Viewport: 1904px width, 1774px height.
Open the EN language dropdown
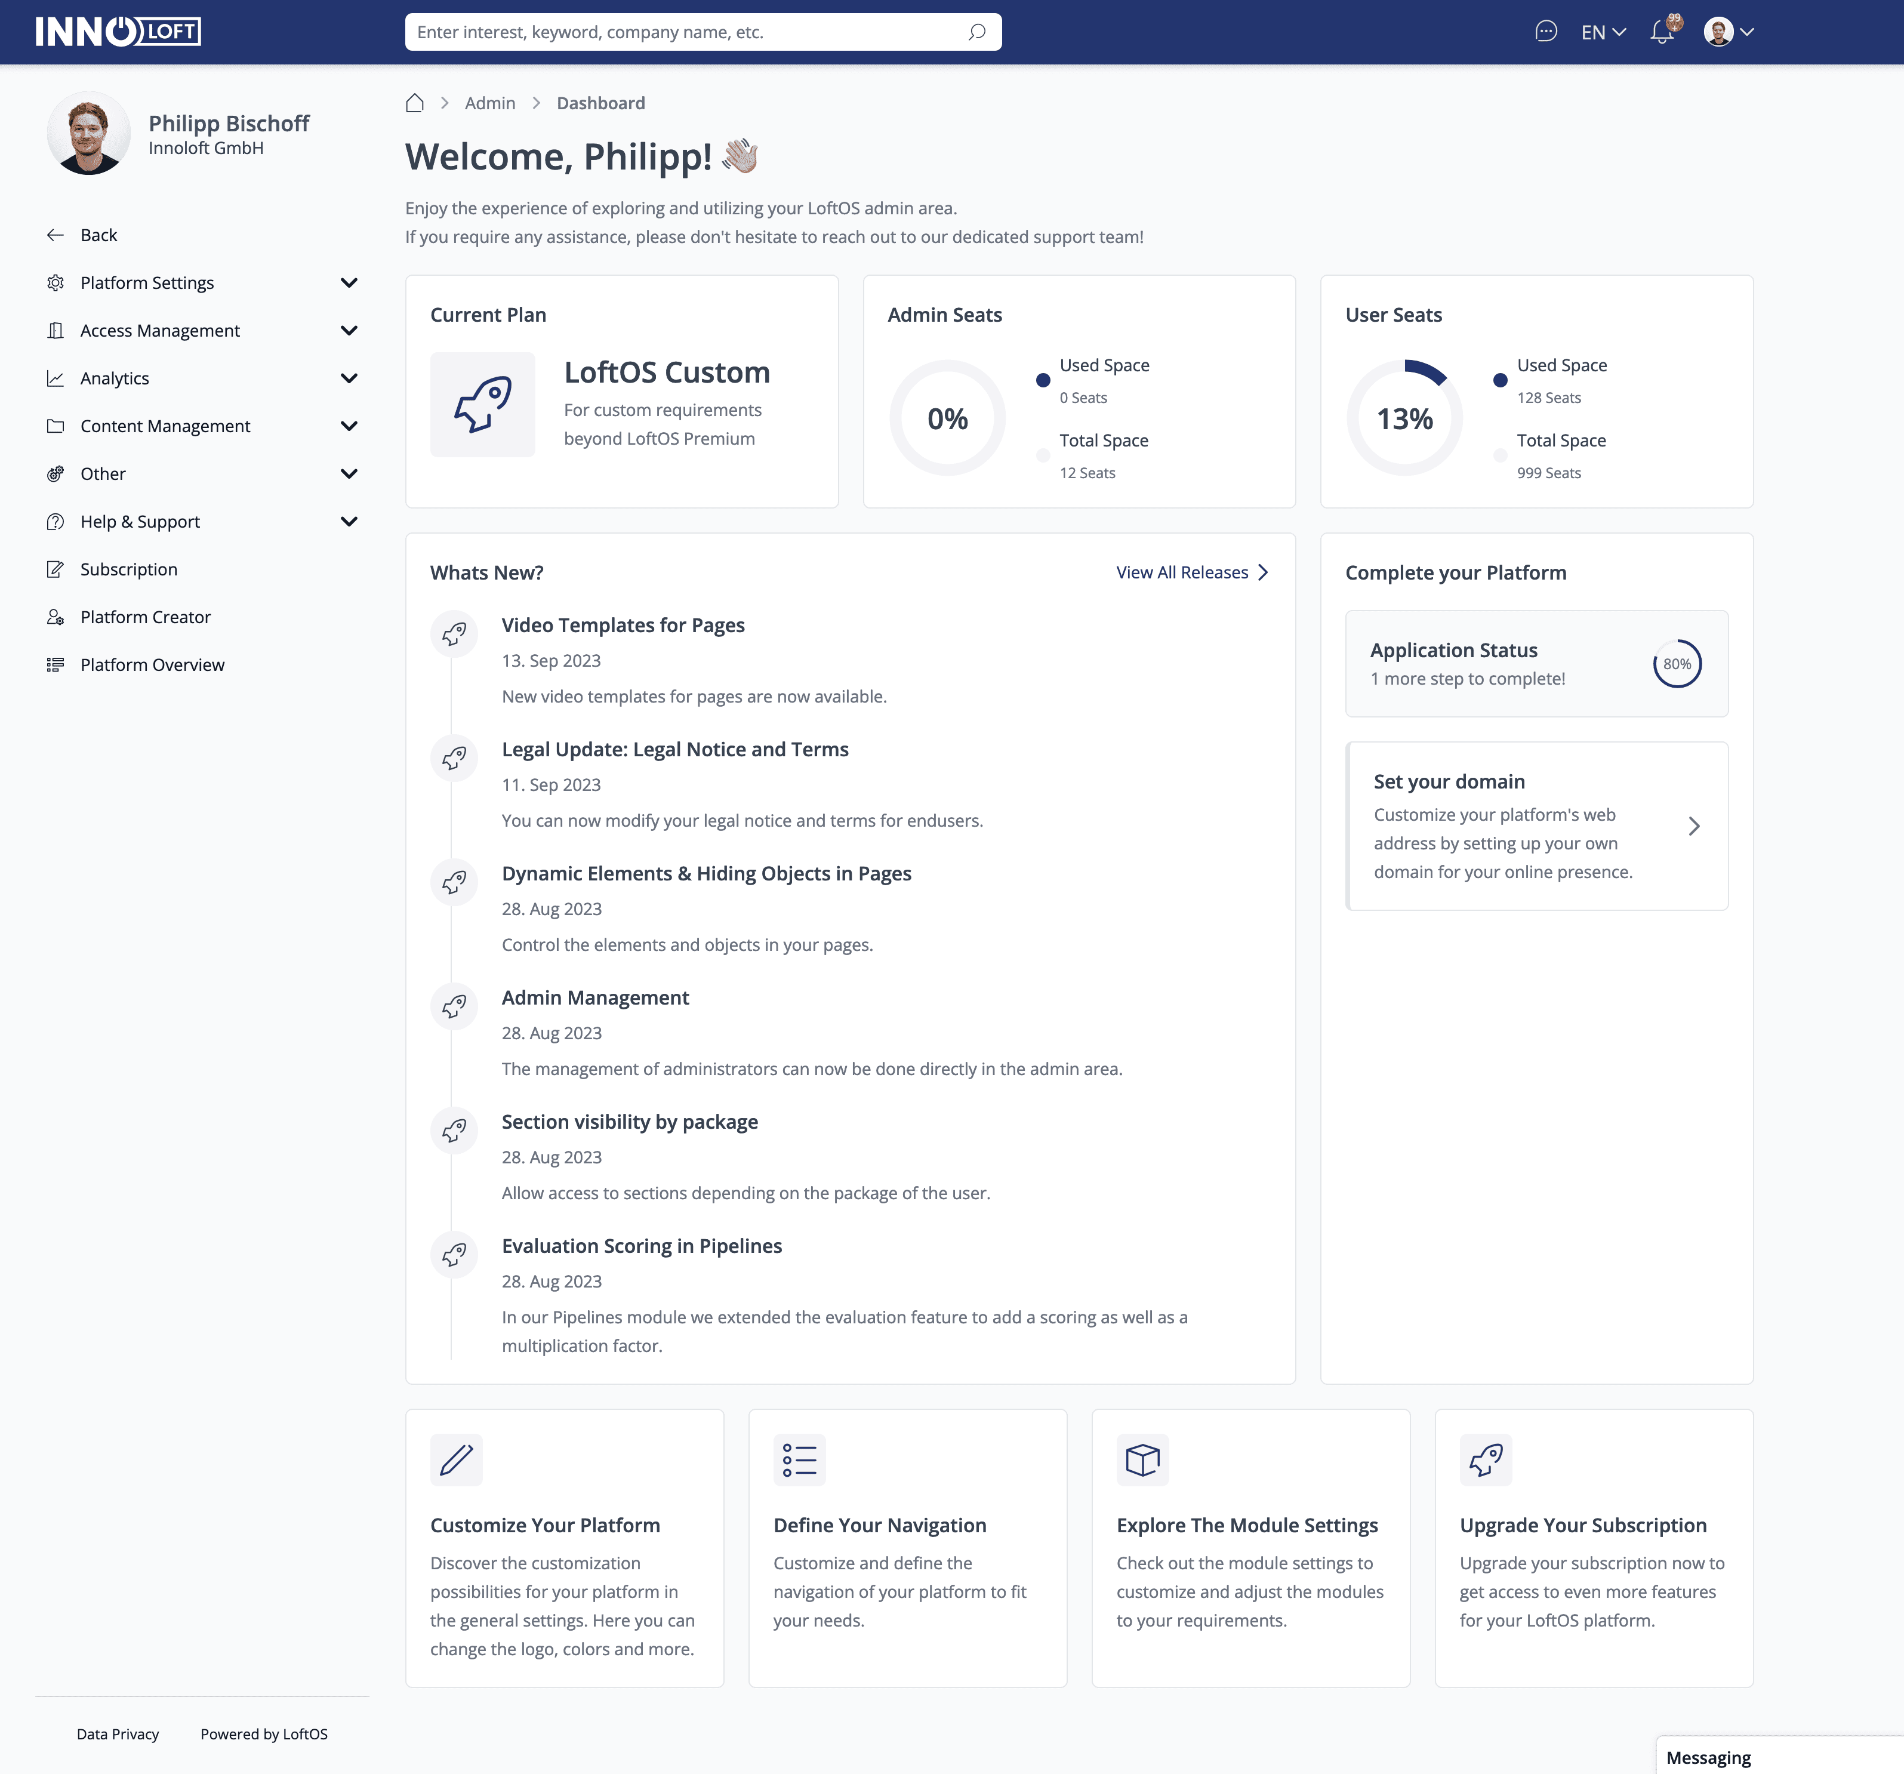1603,32
